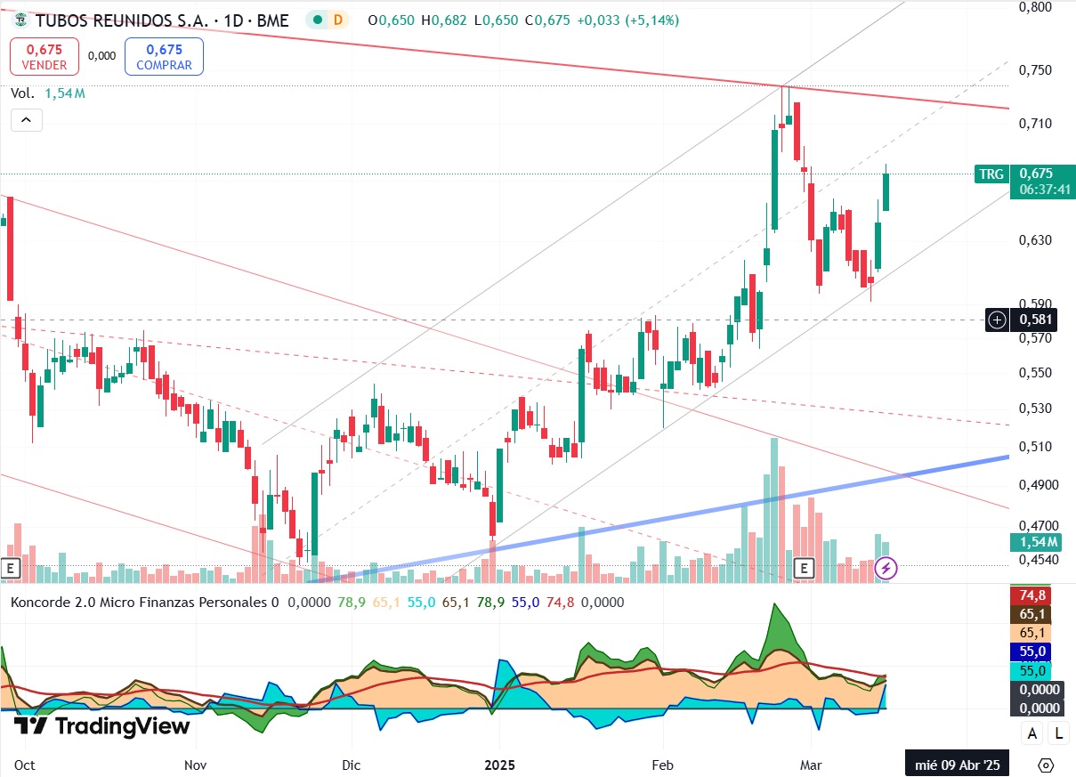
Task: Click the 0,675 VENDER sell button
Action: pyautogui.click(x=44, y=56)
